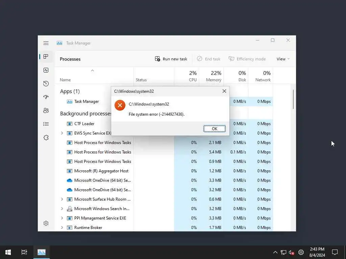The image size is (346, 259).
Task: Select Host Process for Windows Tasks 0.9 MB
Action: (x=164, y=162)
